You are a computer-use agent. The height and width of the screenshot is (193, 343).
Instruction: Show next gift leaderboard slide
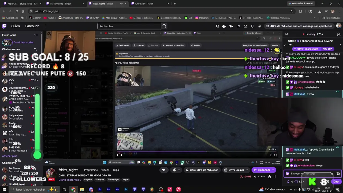[341, 45]
